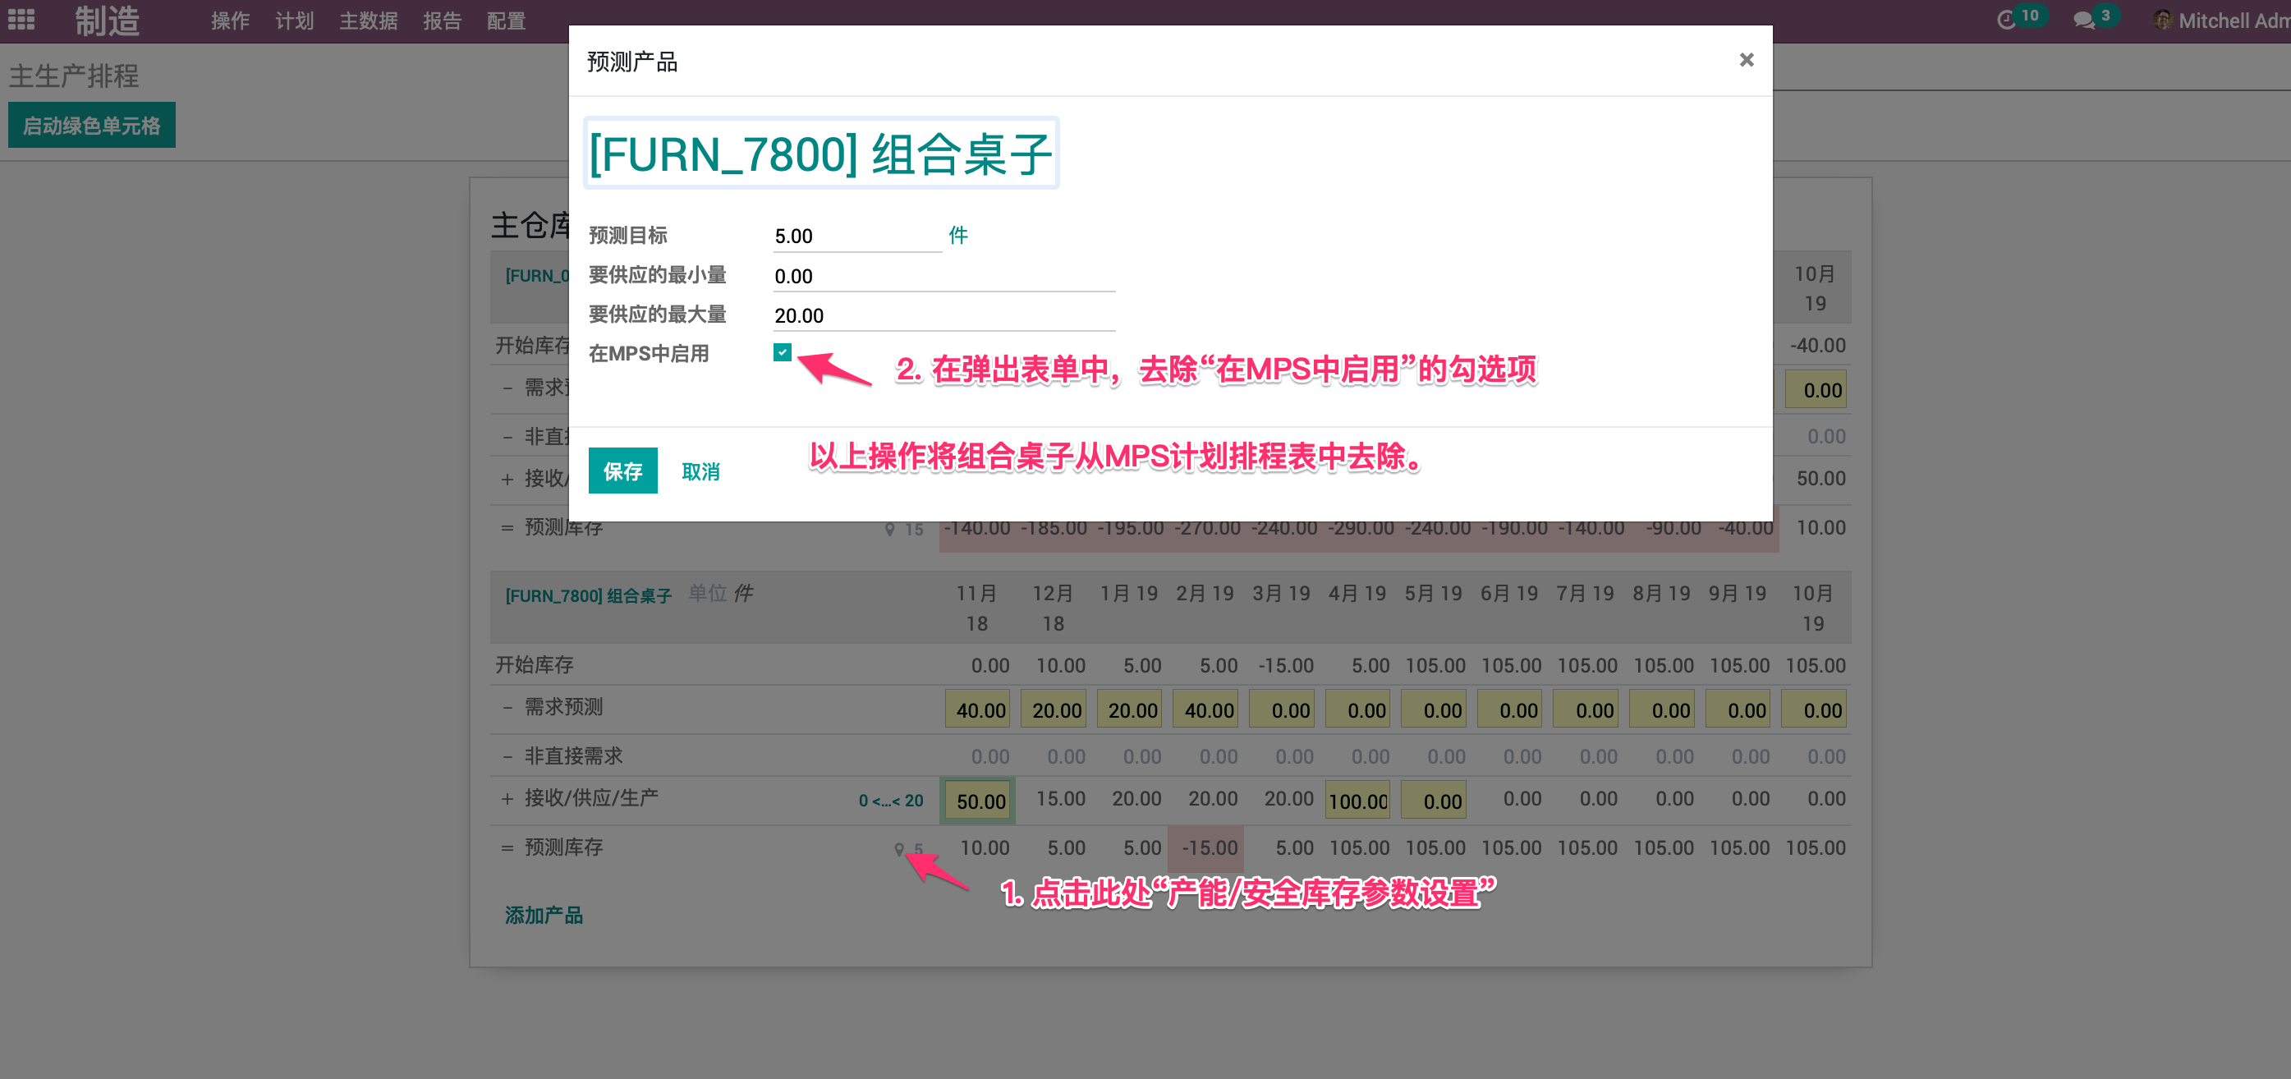Click the 50.00 接收/供应/生产 cell
The image size is (2291, 1079).
coord(978,801)
